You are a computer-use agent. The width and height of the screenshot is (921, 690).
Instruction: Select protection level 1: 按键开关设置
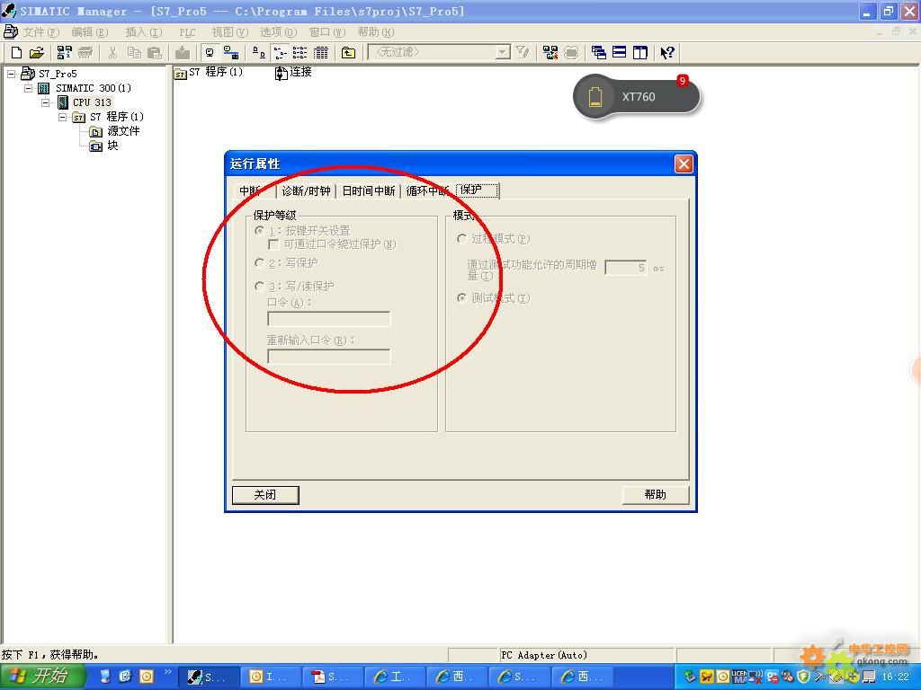click(259, 231)
